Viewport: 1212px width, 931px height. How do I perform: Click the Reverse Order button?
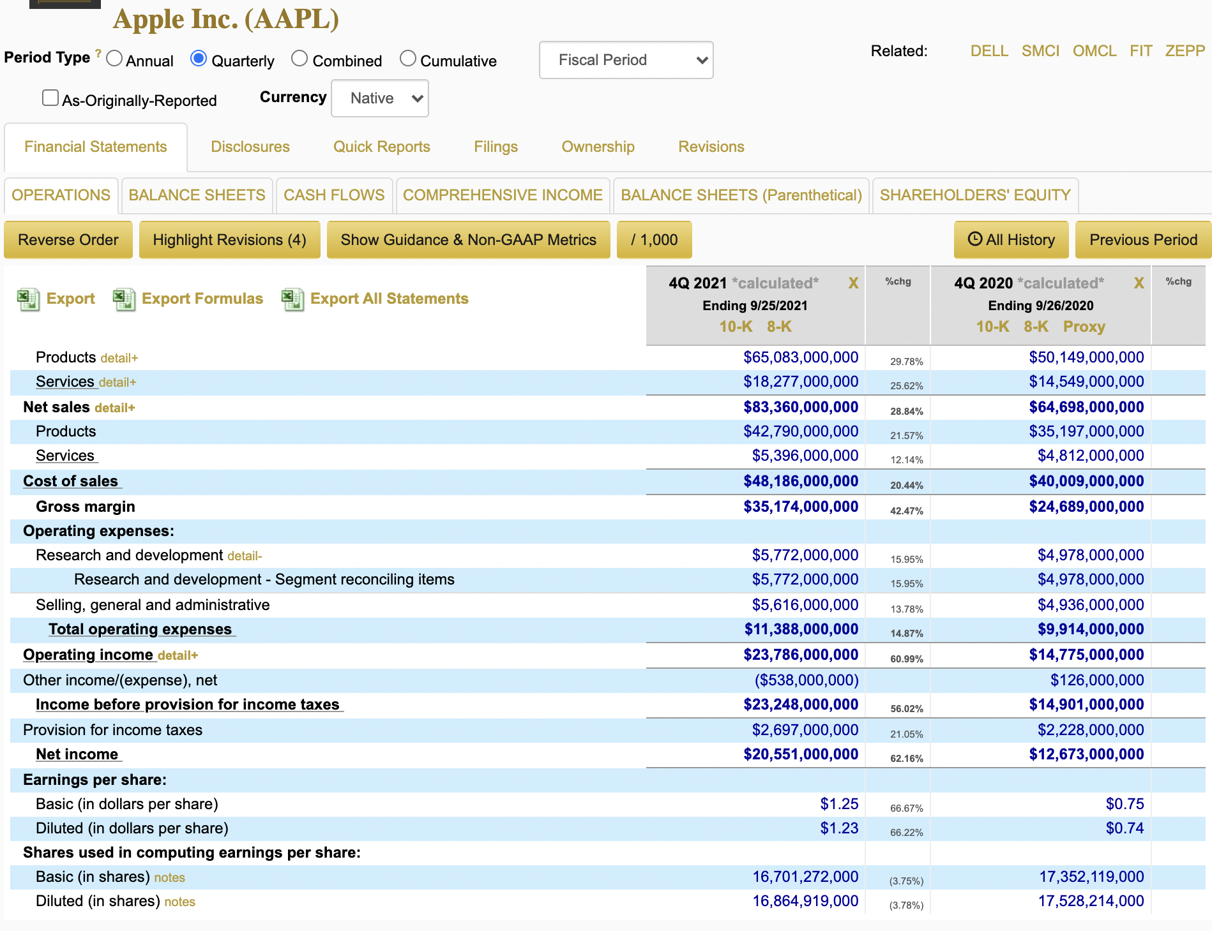(x=68, y=240)
